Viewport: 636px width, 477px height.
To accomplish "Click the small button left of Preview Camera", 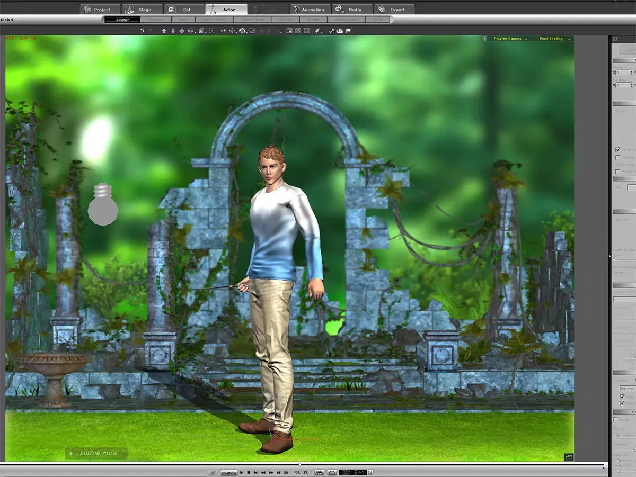I will pos(484,39).
